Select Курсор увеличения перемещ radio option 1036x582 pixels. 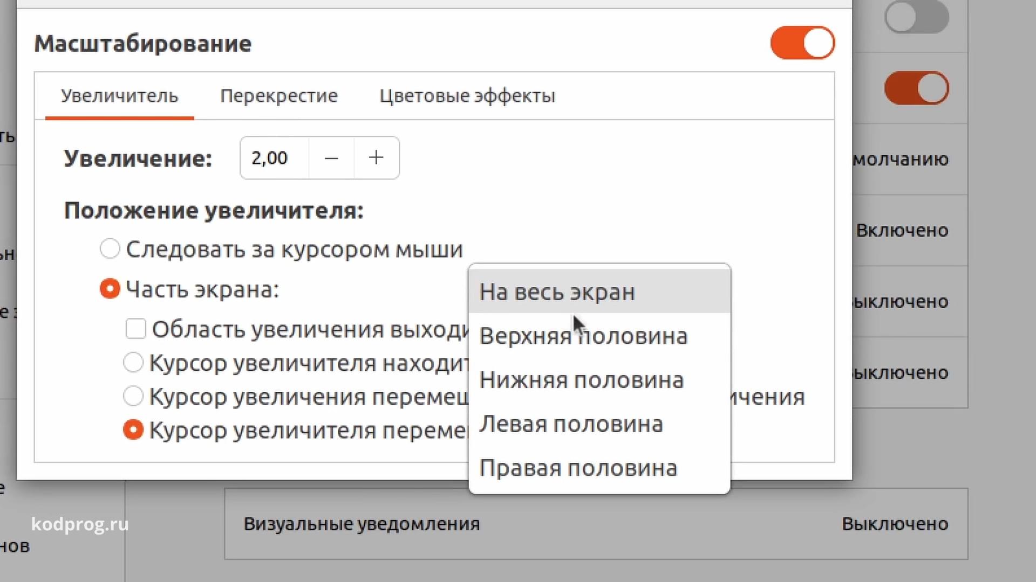coord(133,395)
